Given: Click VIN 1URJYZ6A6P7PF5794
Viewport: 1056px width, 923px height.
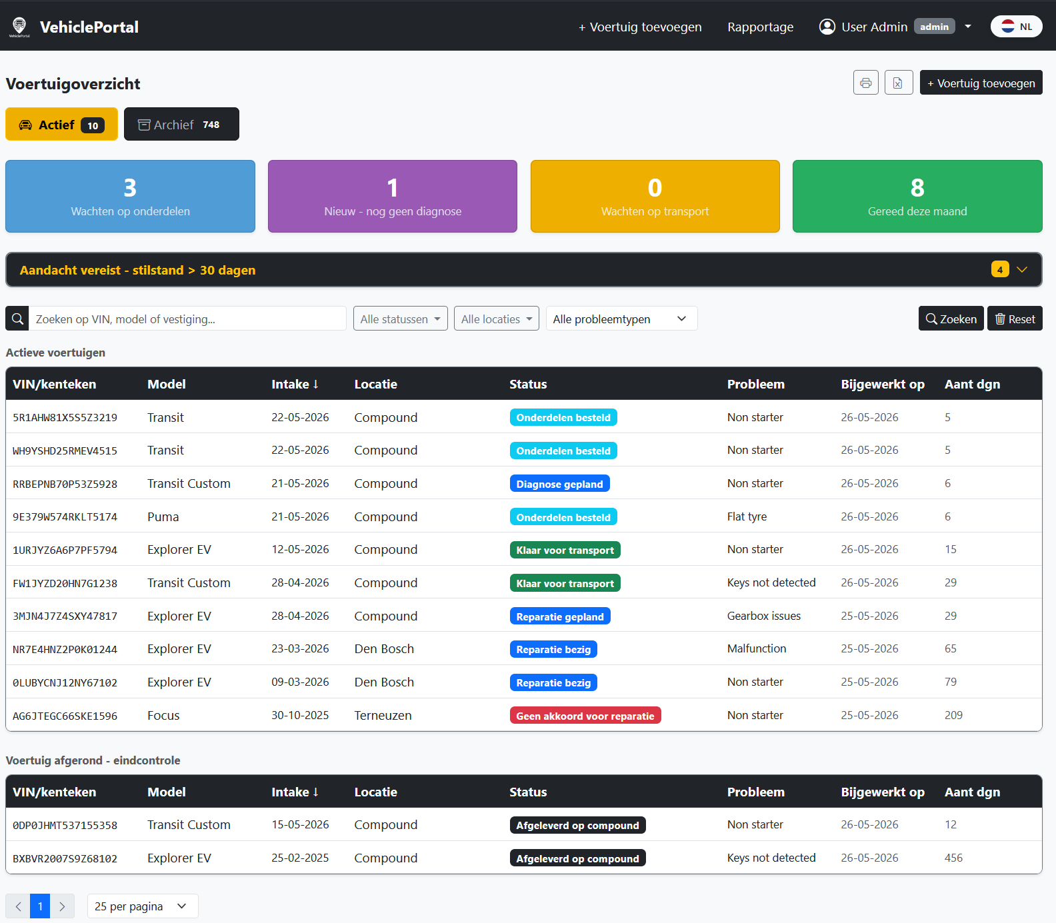Looking at the screenshot, I should tap(65, 550).
